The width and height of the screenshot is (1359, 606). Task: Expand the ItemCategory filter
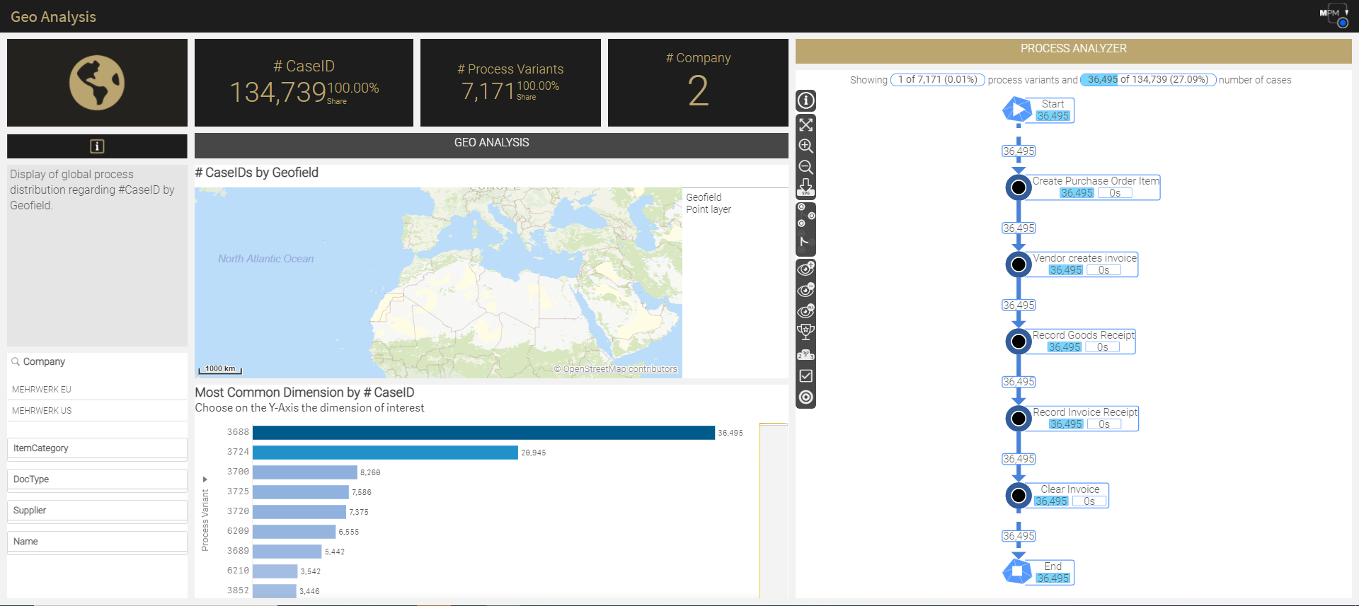[97, 448]
